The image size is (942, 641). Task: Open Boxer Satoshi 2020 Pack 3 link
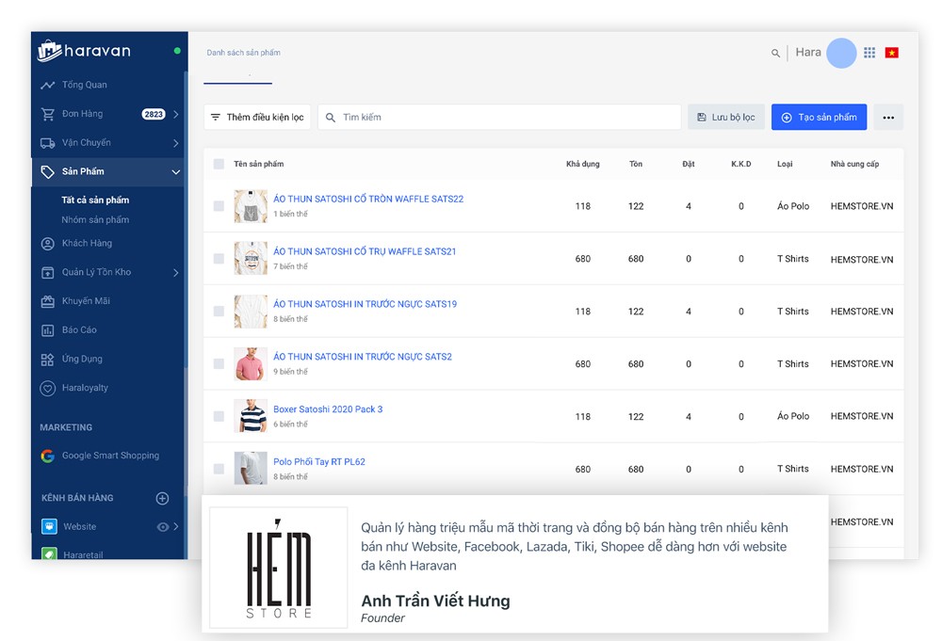[328, 409]
